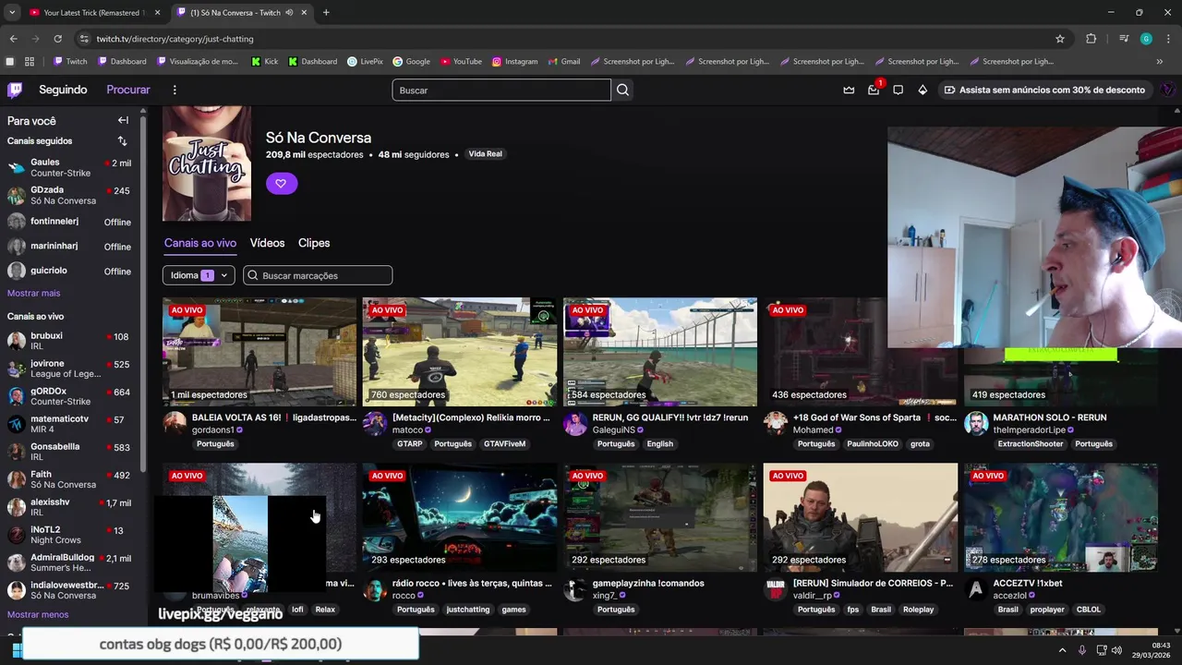Open Mohamed channel name link
The width and height of the screenshot is (1182, 665).
[813, 430]
